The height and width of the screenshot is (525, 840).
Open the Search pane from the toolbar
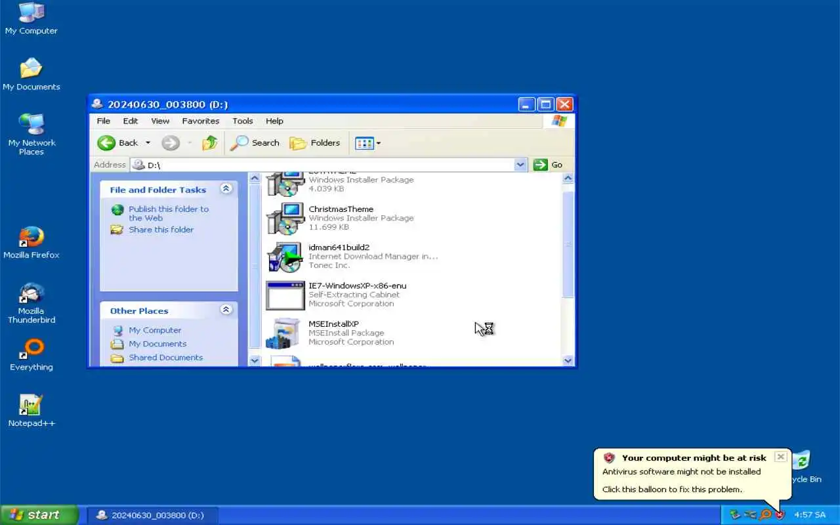pyautogui.click(x=255, y=142)
